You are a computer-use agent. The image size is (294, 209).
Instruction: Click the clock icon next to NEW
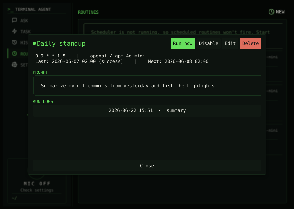pos(271,12)
